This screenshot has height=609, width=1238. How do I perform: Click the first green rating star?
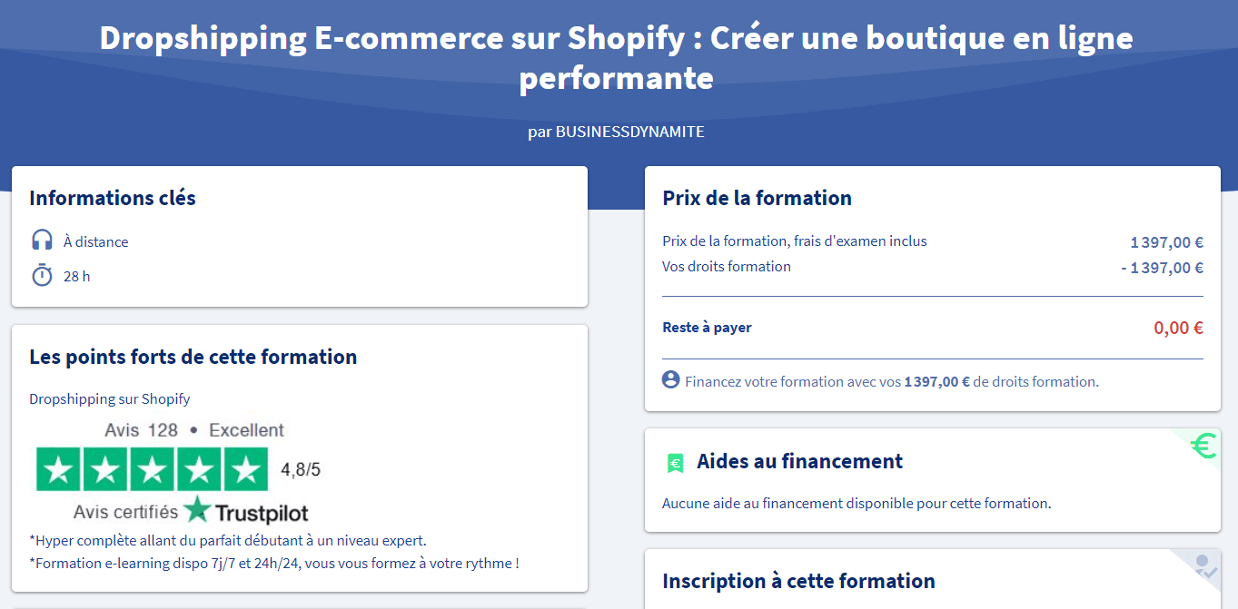(x=59, y=469)
